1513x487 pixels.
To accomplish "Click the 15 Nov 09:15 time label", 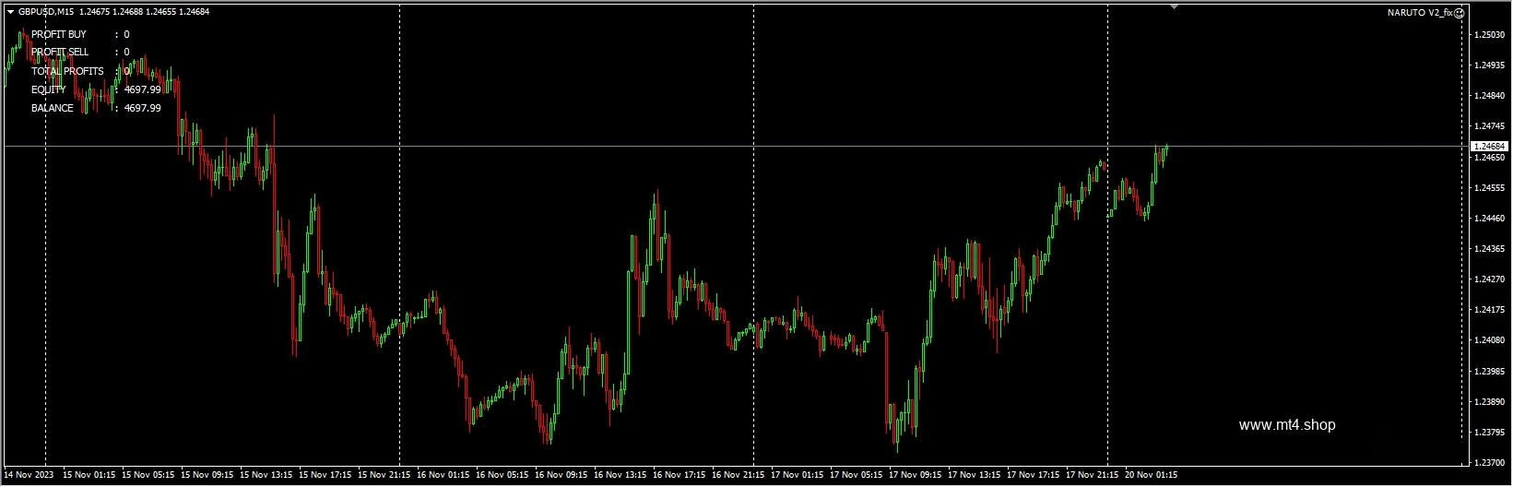I will coord(207,476).
